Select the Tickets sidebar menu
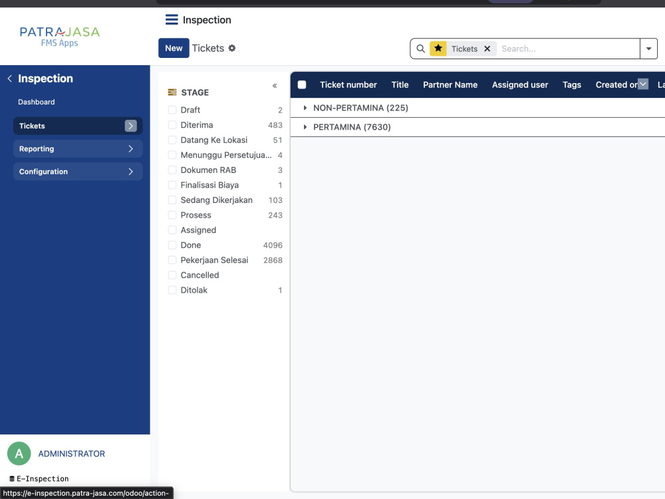Screen dimensions: 665x499 click(78, 126)
